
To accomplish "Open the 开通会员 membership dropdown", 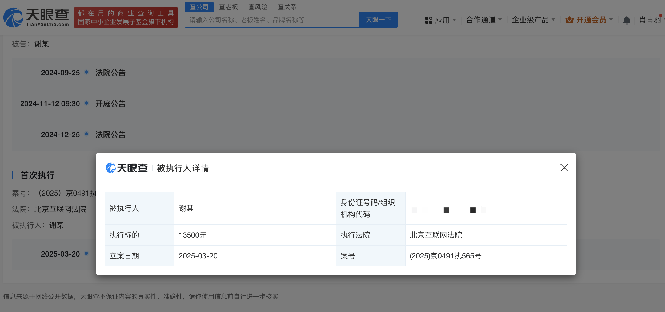I will point(595,20).
